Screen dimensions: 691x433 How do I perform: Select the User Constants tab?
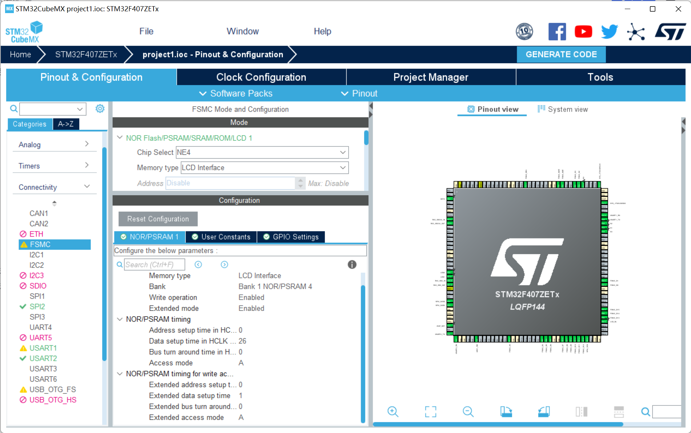click(x=221, y=237)
